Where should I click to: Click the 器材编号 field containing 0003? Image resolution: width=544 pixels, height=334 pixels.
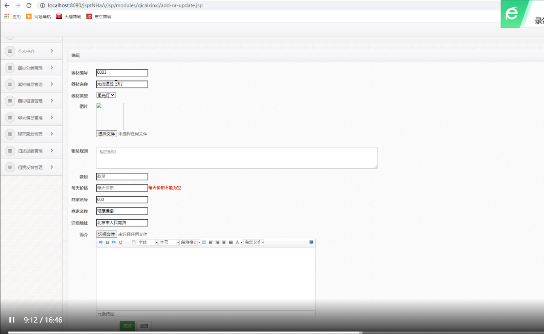pos(122,72)
